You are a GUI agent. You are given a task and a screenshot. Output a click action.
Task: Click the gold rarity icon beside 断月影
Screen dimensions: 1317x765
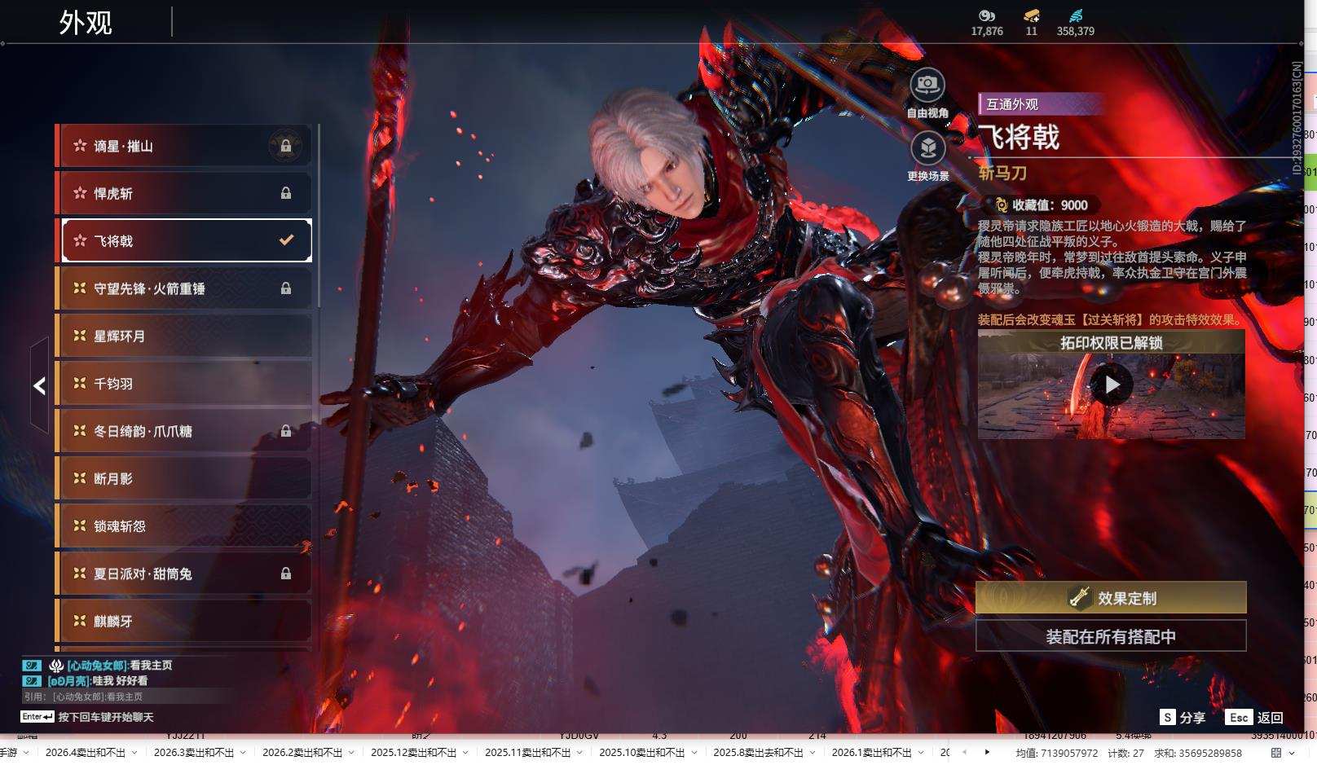tap(80, 478)
